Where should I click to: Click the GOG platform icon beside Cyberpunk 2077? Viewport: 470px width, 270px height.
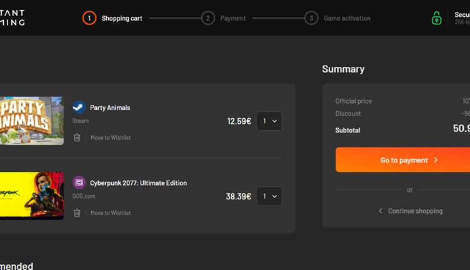[x=79, y=182]
